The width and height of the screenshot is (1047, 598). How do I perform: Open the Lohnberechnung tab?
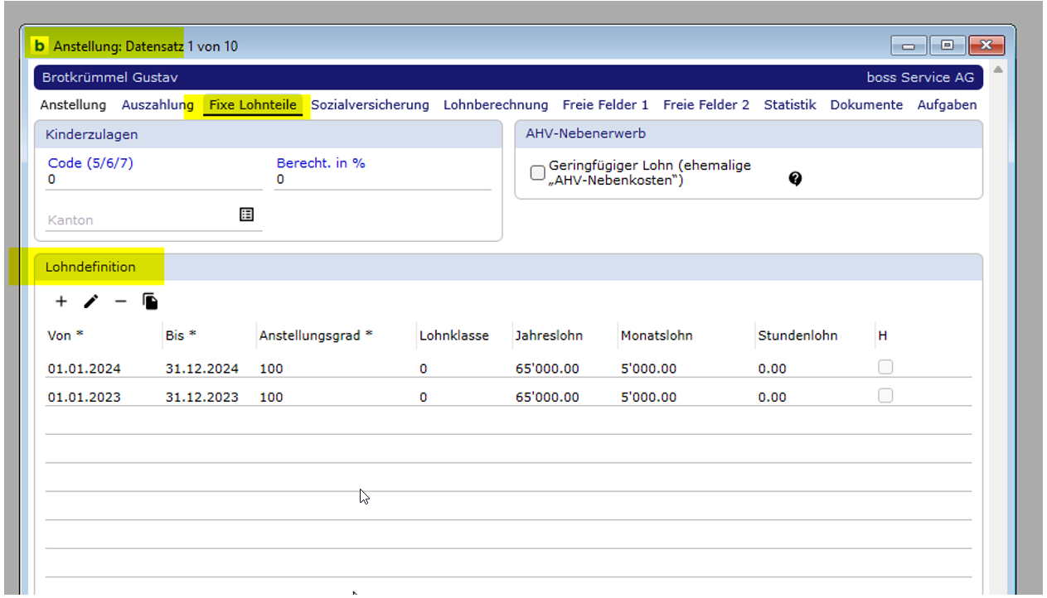click(496, 105)
